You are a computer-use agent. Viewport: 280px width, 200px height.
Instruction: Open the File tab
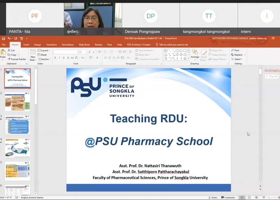pos(4,45)
